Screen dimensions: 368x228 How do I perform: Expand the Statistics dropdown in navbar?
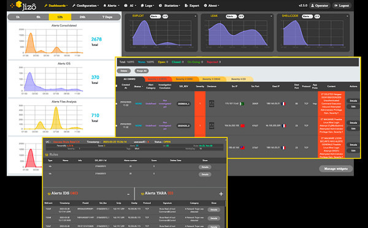[x=169, y=6]
